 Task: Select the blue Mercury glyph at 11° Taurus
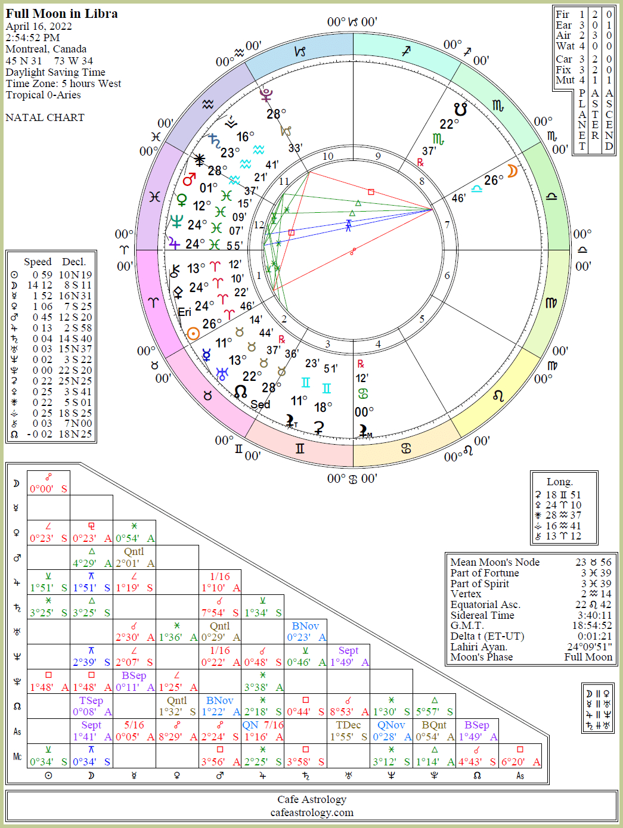206,355
